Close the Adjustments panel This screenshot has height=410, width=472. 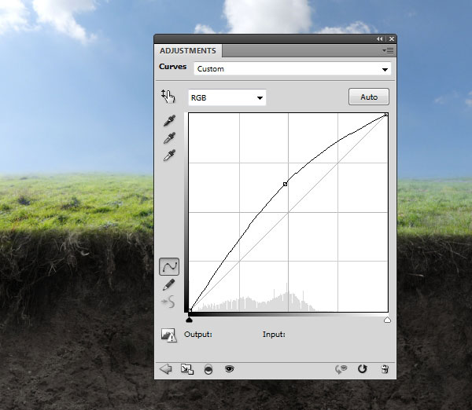click(x=392, y=38)
